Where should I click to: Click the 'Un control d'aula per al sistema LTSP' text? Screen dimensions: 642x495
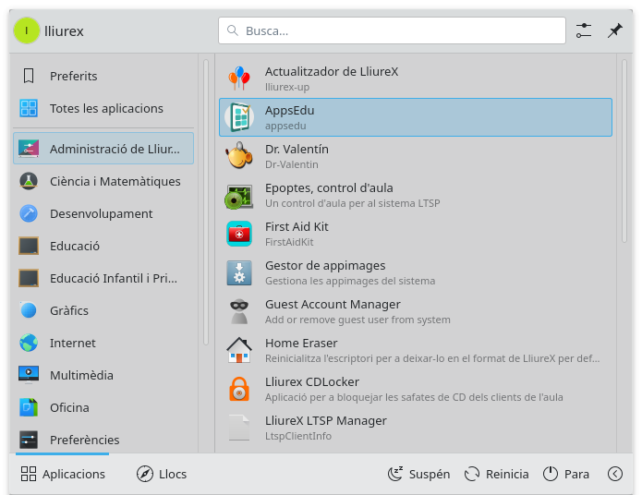[x=353, y=203]
